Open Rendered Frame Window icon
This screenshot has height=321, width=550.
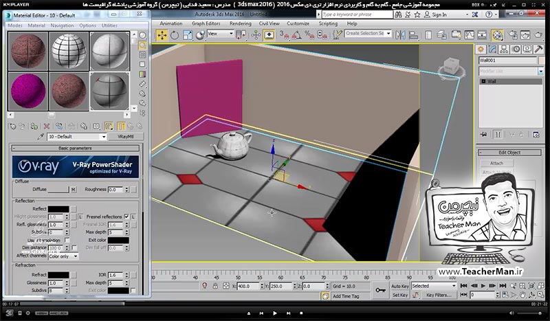[x=525, y=35]
